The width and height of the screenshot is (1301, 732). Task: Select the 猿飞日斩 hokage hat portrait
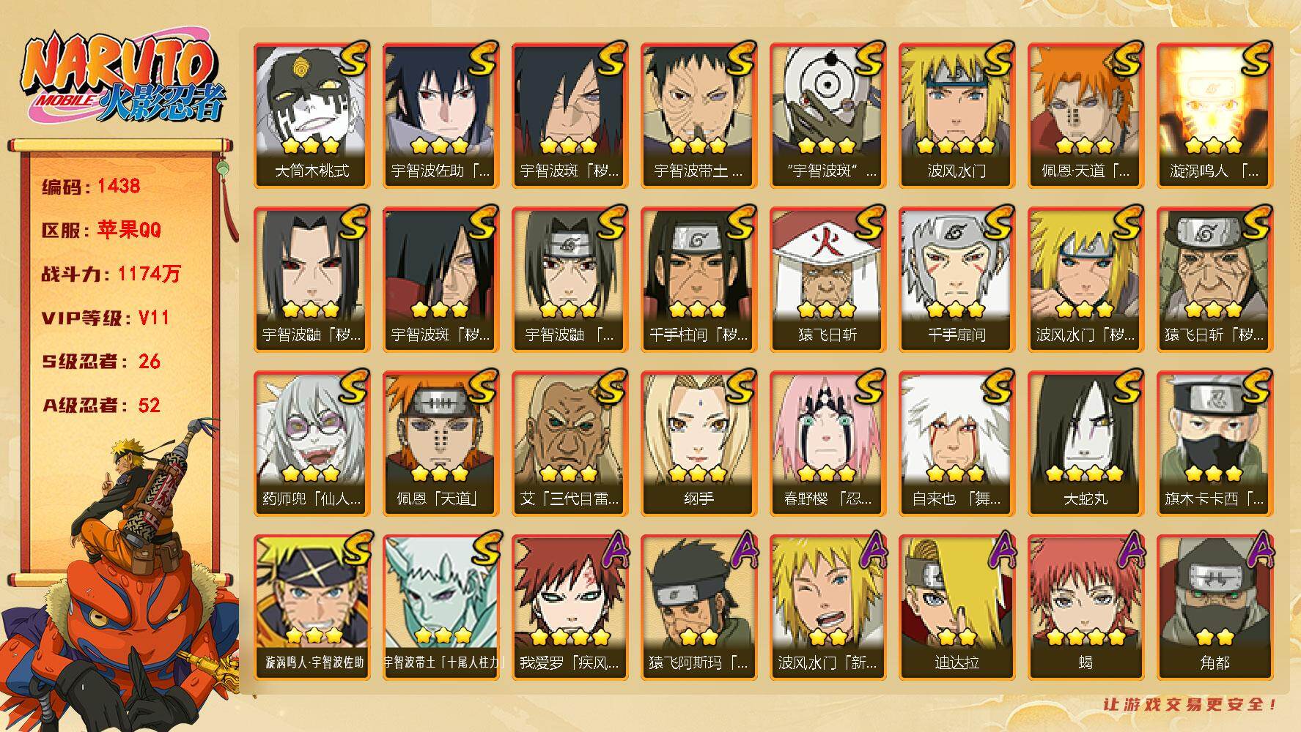(828, 280)
